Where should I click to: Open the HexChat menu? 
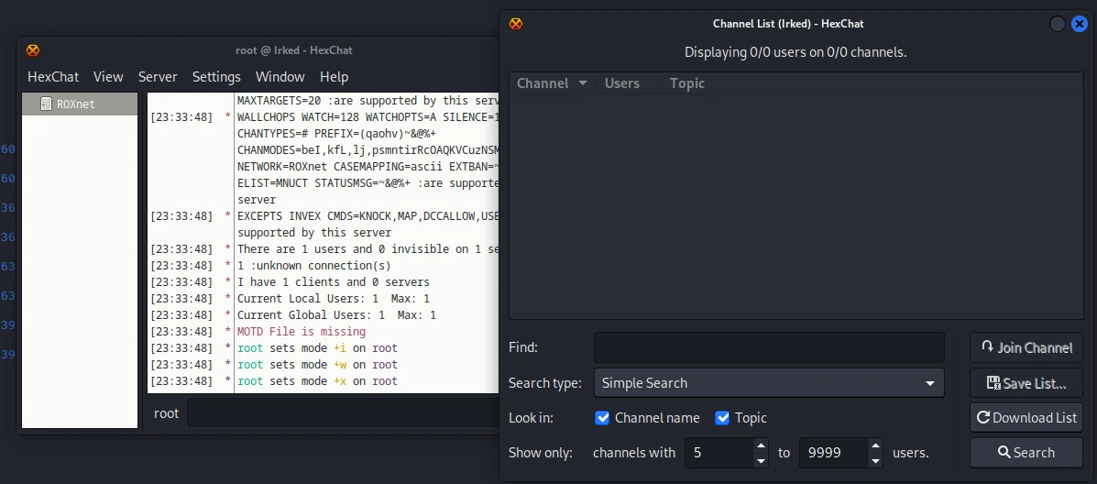[x=53, y=77]
